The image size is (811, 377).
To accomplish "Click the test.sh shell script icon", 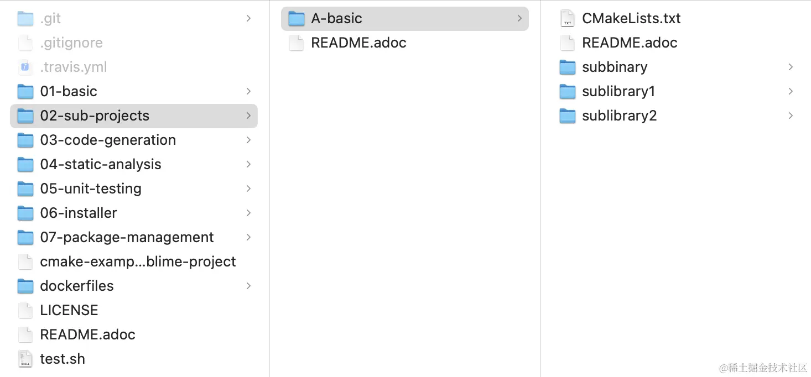I will (25, 359).
